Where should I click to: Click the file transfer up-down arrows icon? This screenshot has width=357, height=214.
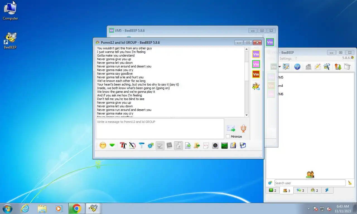tap(338, 67)
